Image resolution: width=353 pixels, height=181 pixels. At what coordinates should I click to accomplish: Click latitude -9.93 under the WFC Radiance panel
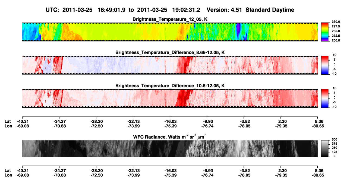point(207,171)
